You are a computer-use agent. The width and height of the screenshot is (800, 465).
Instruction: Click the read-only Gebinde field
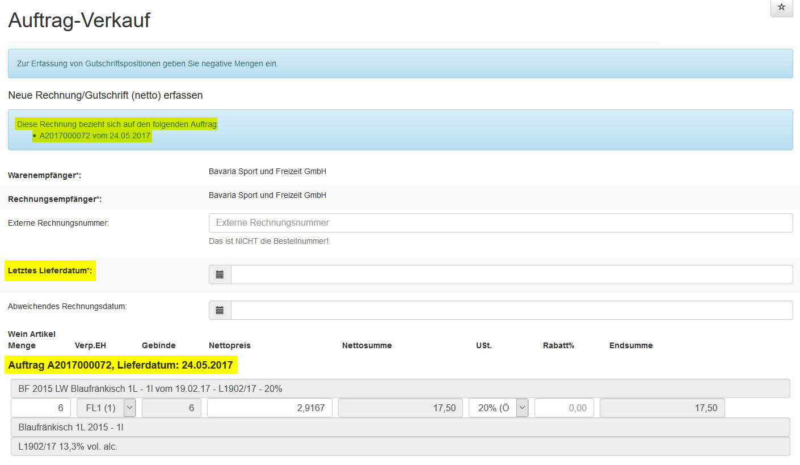click(171, 408)
